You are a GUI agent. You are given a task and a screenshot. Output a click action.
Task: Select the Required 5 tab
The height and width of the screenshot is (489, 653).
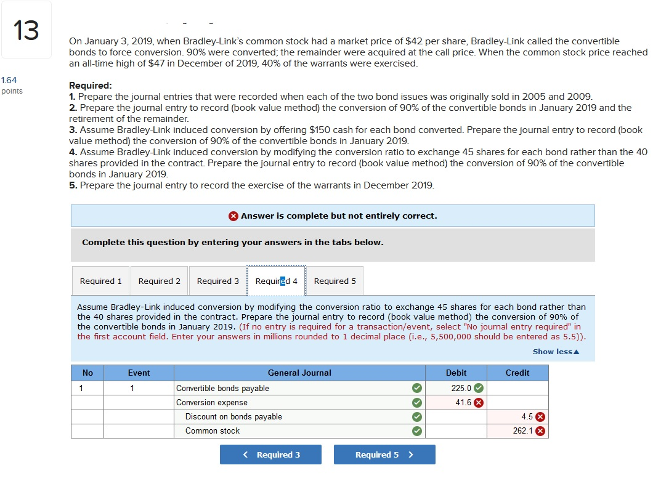point(335,280)
